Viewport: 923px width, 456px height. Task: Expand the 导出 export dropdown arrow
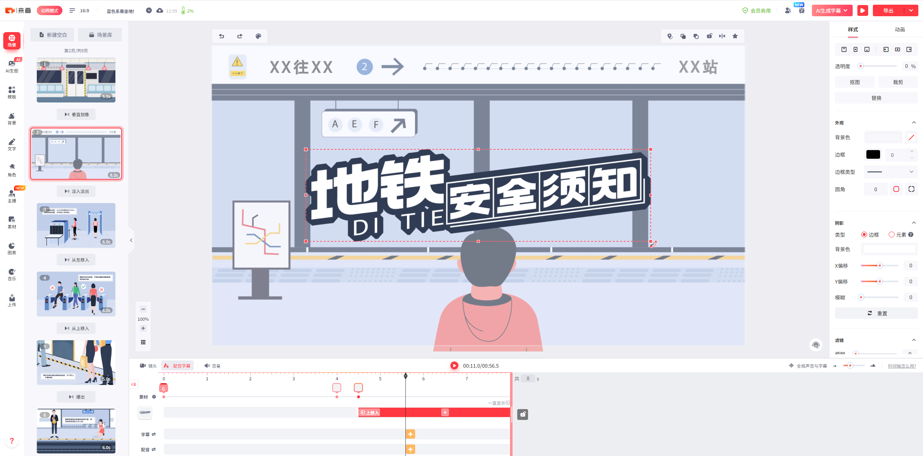click(911, 10)
